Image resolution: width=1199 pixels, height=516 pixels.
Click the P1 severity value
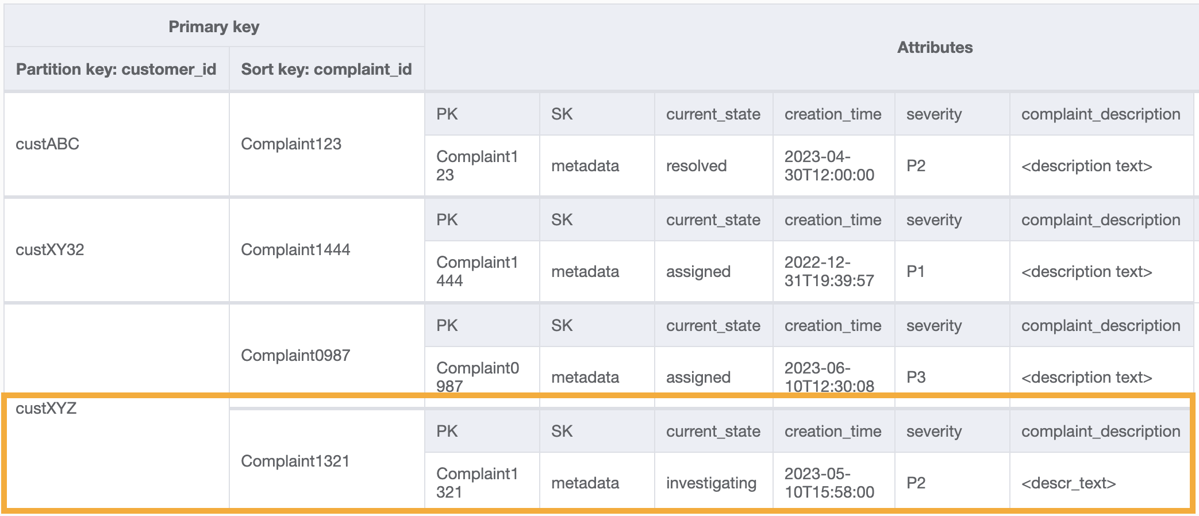(916, 272)
